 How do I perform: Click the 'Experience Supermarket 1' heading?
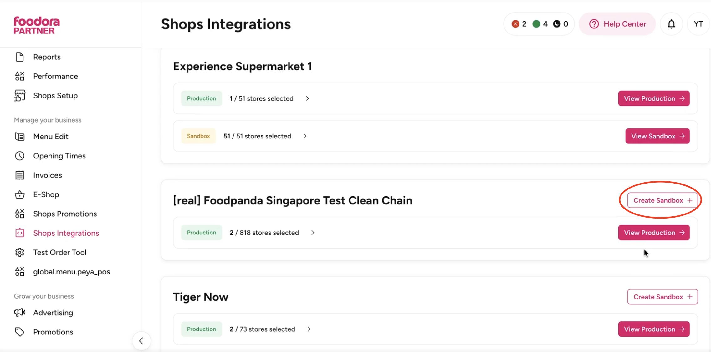243,66
